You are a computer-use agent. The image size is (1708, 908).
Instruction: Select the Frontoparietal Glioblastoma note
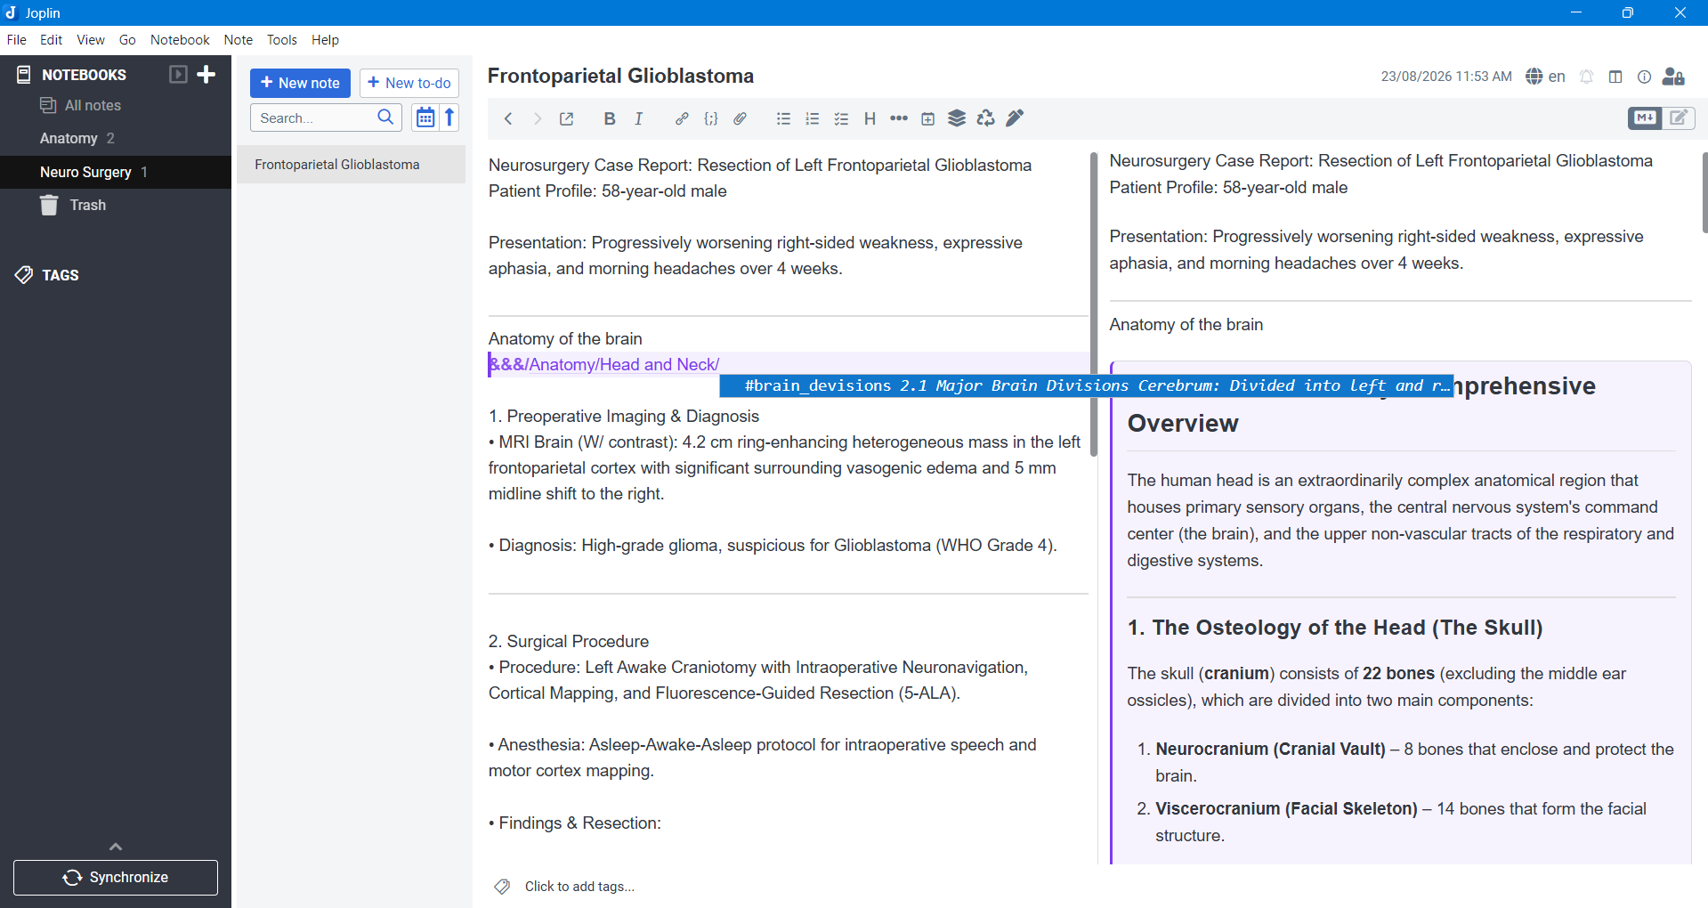point(351,165)
